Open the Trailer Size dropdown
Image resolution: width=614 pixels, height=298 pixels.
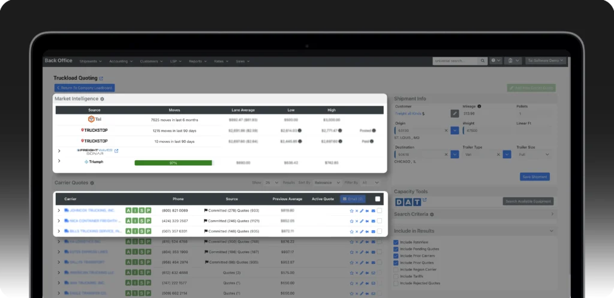coord(533,154)
